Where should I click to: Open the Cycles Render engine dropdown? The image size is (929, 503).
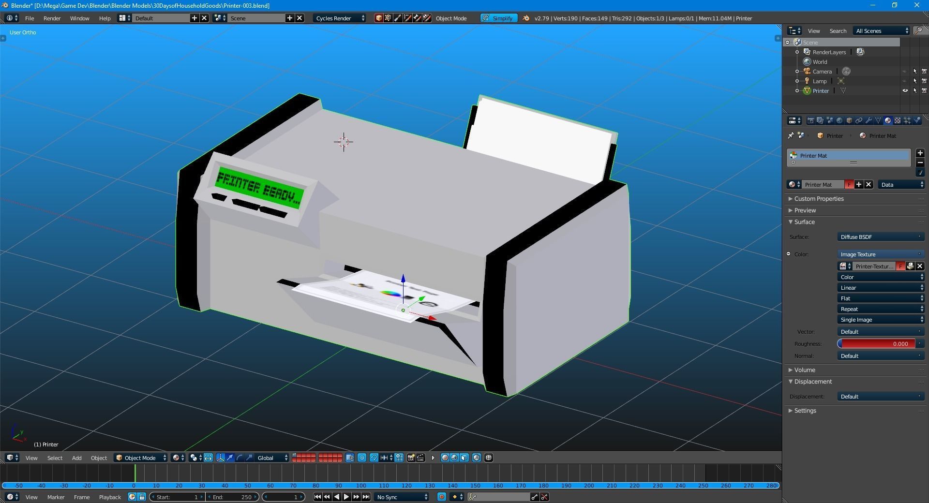[x=339, y=18]
